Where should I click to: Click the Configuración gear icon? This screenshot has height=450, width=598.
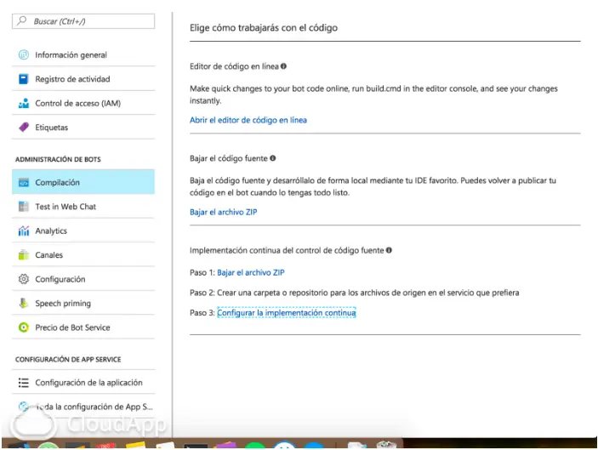tap(24, 279)
